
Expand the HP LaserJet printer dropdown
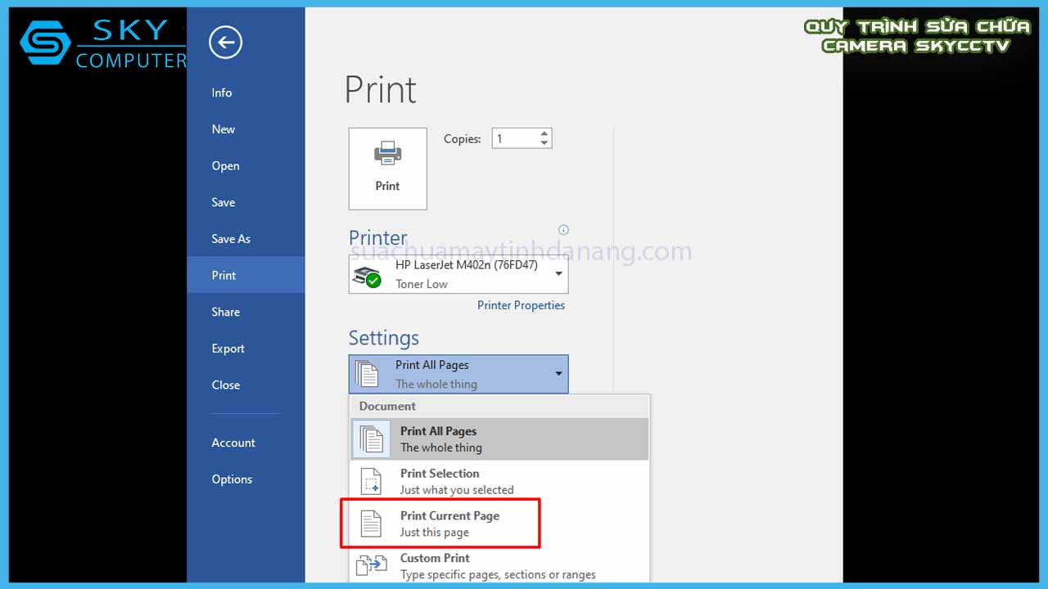coord(558,274)
